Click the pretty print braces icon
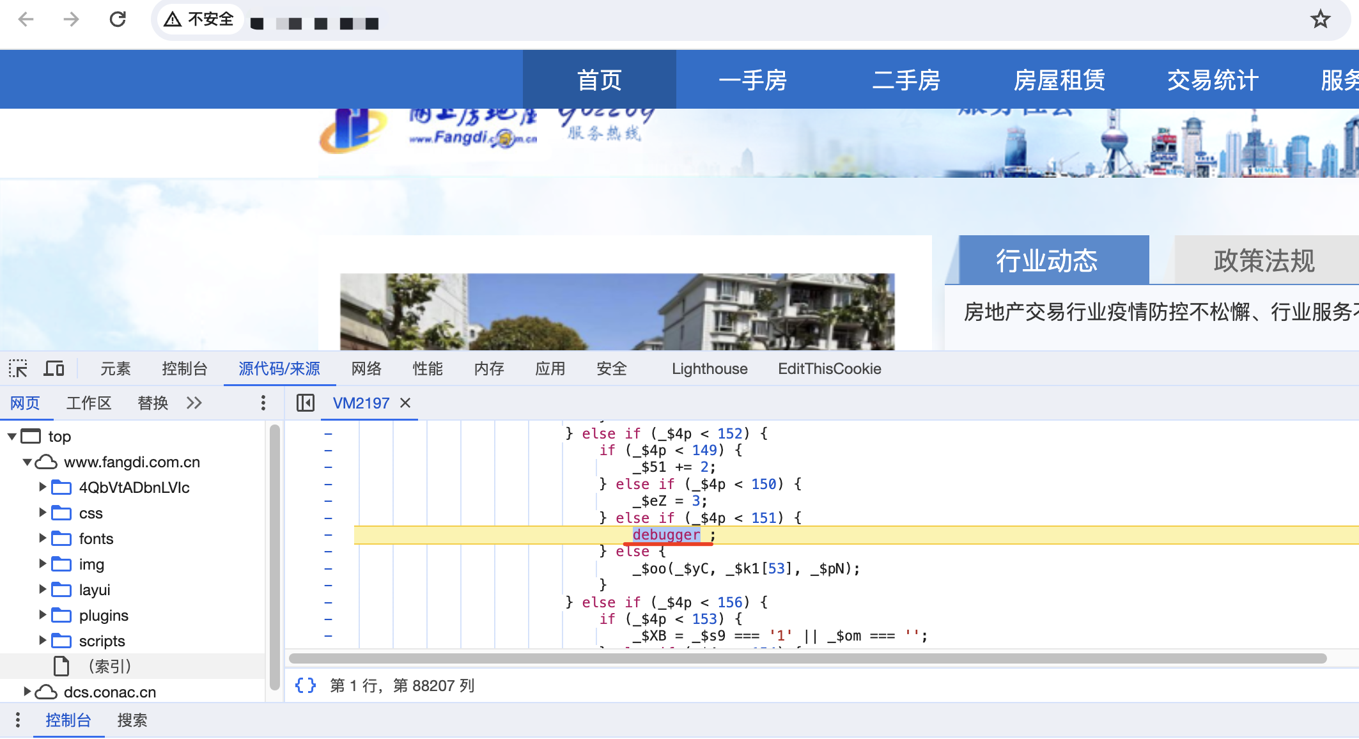The image size is (1359, 739). pyautogui.click(x=305, y=685)
